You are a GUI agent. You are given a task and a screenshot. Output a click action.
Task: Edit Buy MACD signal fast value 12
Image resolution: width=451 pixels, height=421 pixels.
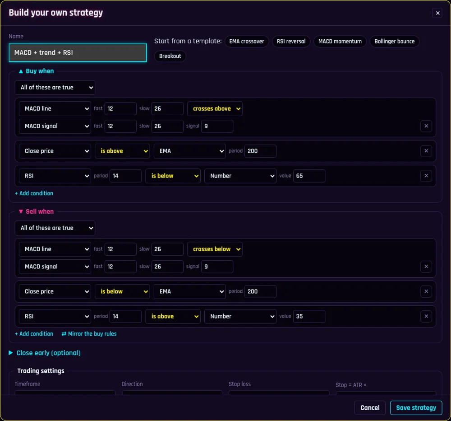120,126
